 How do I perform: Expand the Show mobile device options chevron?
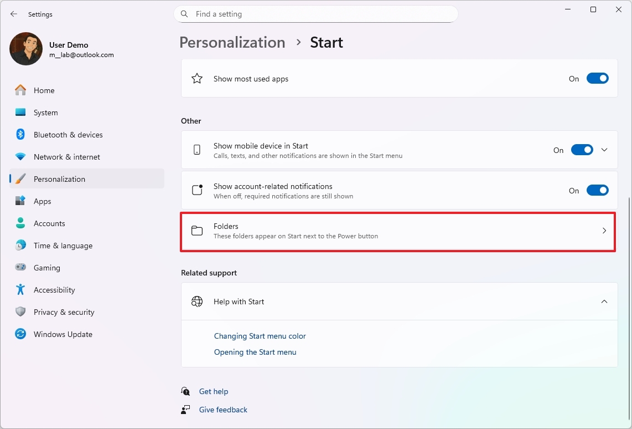[604, 150]
